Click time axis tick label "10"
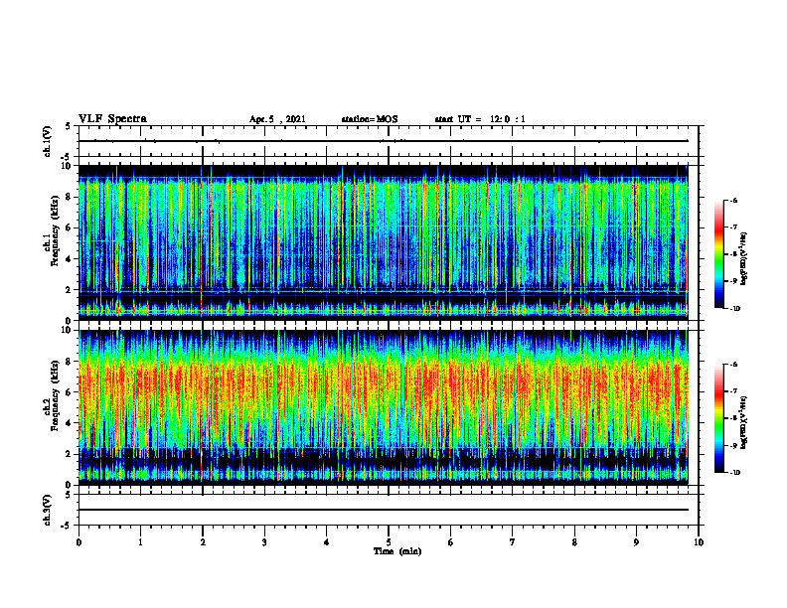 click(699, 542)
